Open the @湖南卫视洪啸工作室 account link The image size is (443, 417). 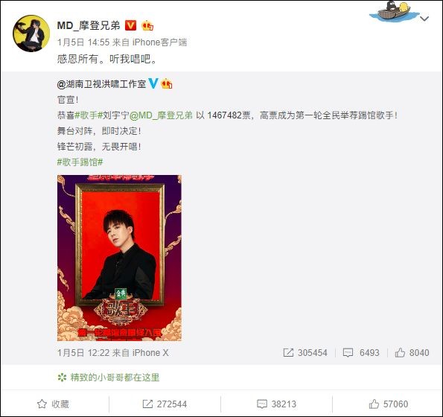(x=102, y=84)
